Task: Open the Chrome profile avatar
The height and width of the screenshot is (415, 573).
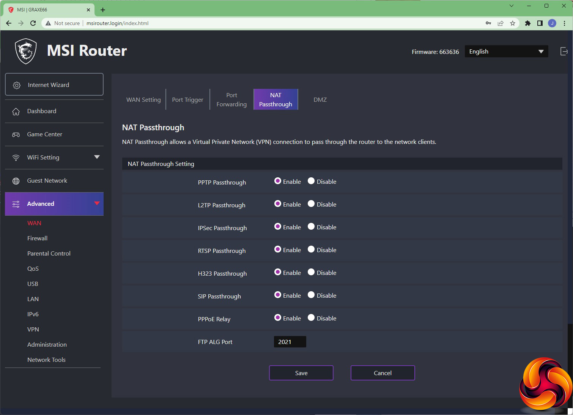Action: tap(552, 23)
